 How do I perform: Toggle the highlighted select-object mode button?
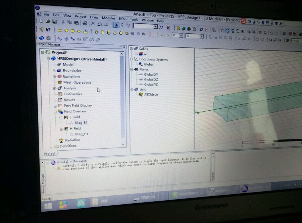click(x=116, y=25)
